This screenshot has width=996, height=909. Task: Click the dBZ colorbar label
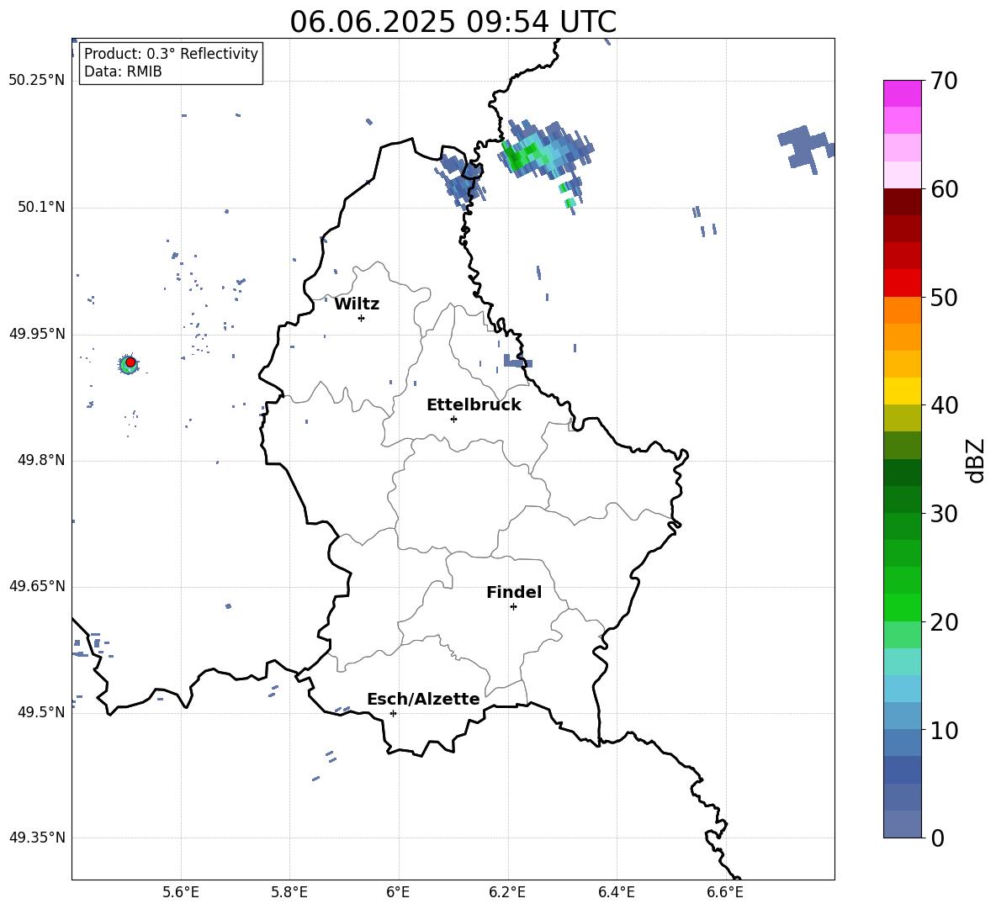[x=975, y=460]
